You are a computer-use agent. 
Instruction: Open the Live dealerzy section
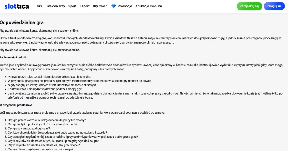click(x=55, y=6)
